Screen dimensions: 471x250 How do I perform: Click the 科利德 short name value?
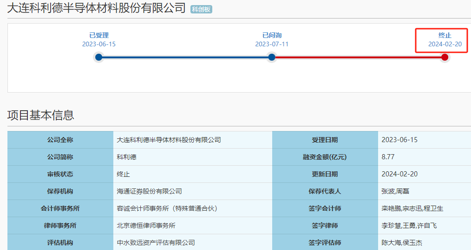point(126,157)
